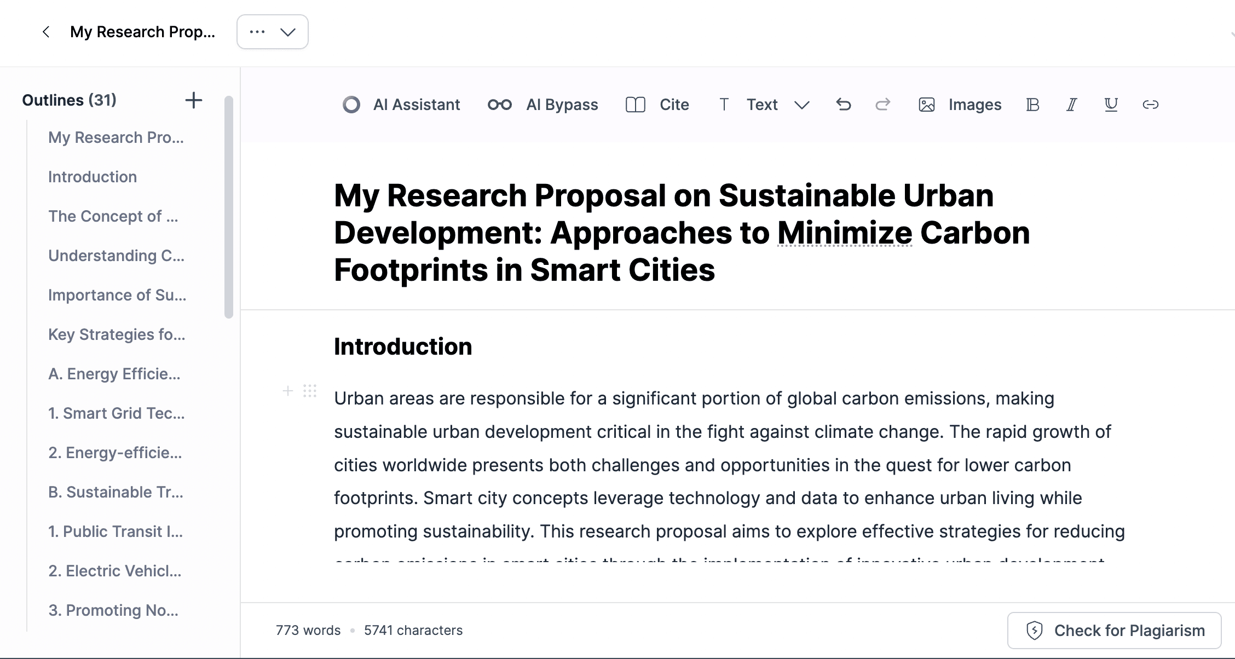This screenshot has width=1235, height=659.
Task: Toggle italic formatting
Action: tap(1071, 105)
